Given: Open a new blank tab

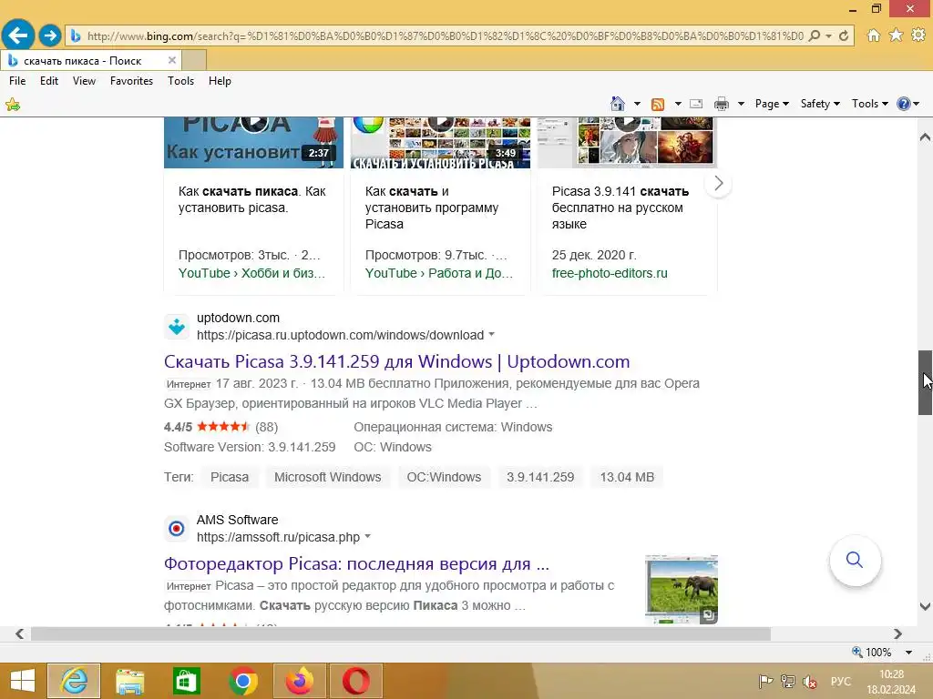Looking at the screenshot, I should (194, 61).
